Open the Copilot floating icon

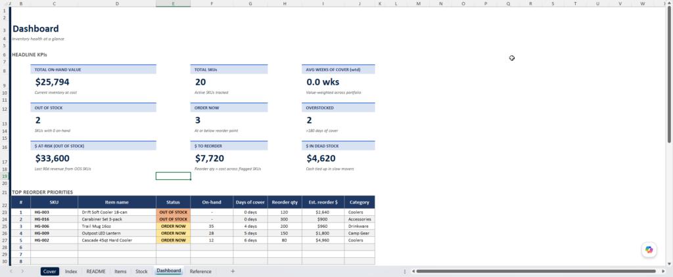point(649,249)
